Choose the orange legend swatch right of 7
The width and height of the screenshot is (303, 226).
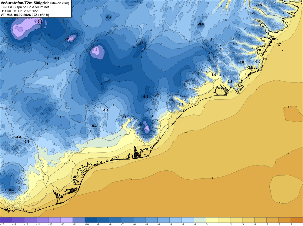[297, 220]
